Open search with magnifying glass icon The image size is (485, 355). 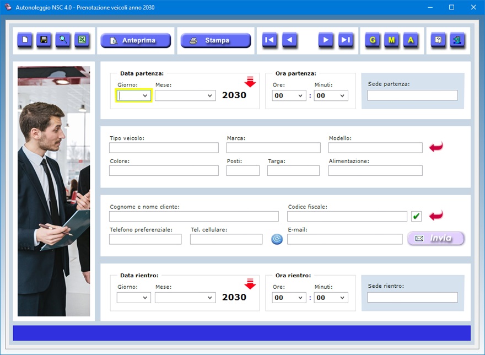pos(63,40)
